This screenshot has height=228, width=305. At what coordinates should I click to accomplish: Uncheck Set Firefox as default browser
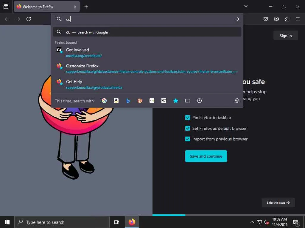(x=188, y=128)
